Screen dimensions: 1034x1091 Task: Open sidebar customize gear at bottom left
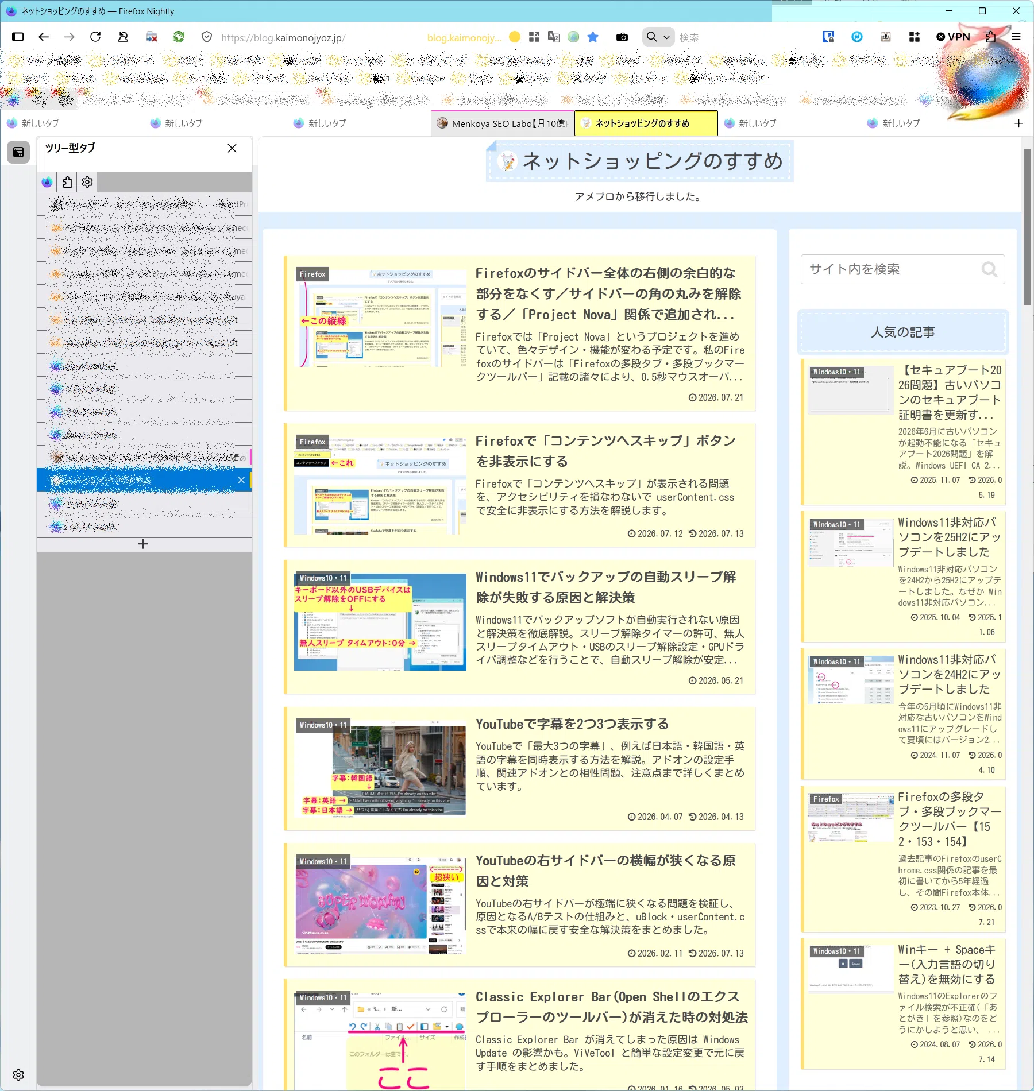pos(18,1074)
